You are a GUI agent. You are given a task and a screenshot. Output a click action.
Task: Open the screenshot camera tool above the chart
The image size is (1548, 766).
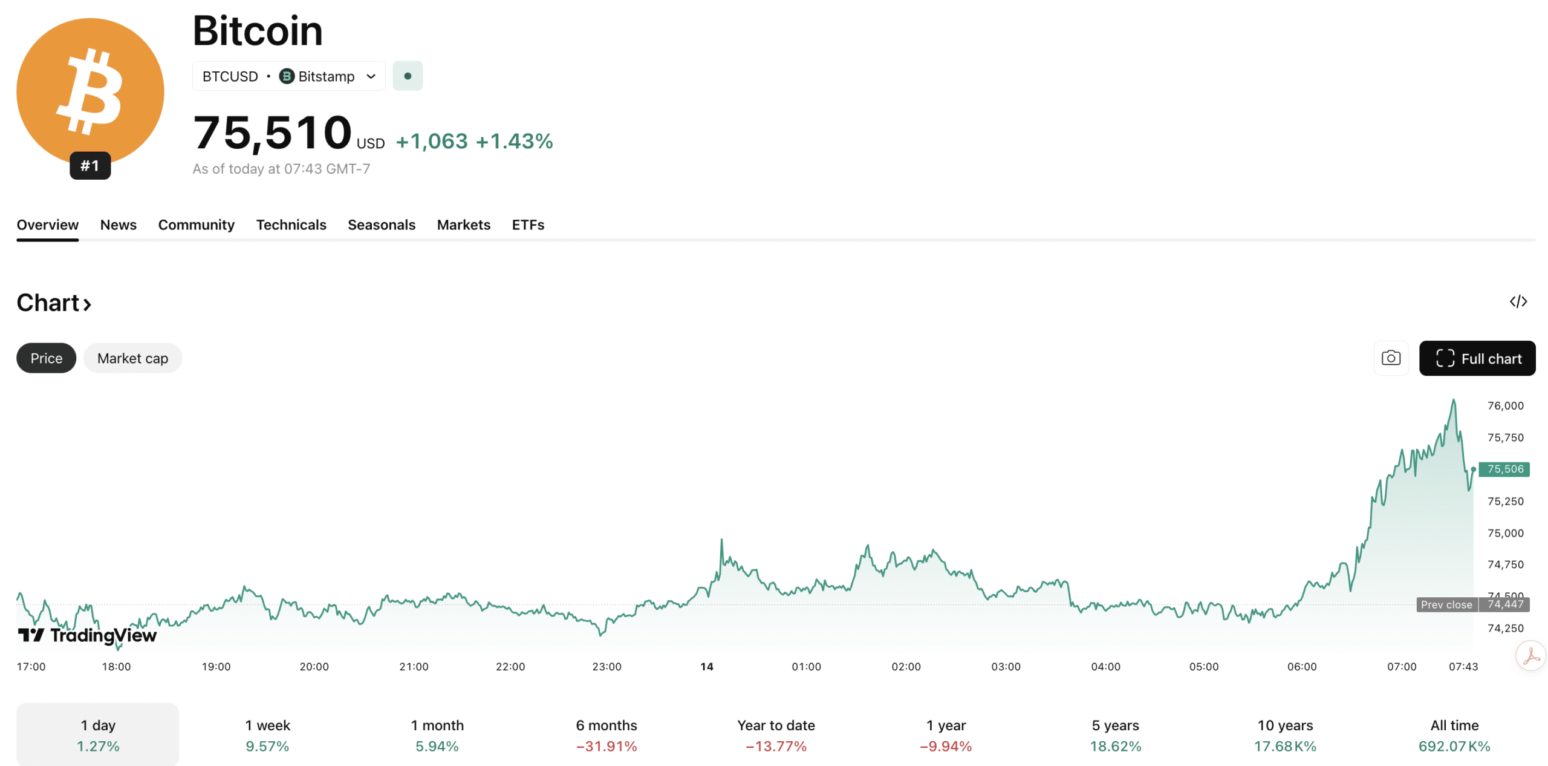pos(1391,358)
